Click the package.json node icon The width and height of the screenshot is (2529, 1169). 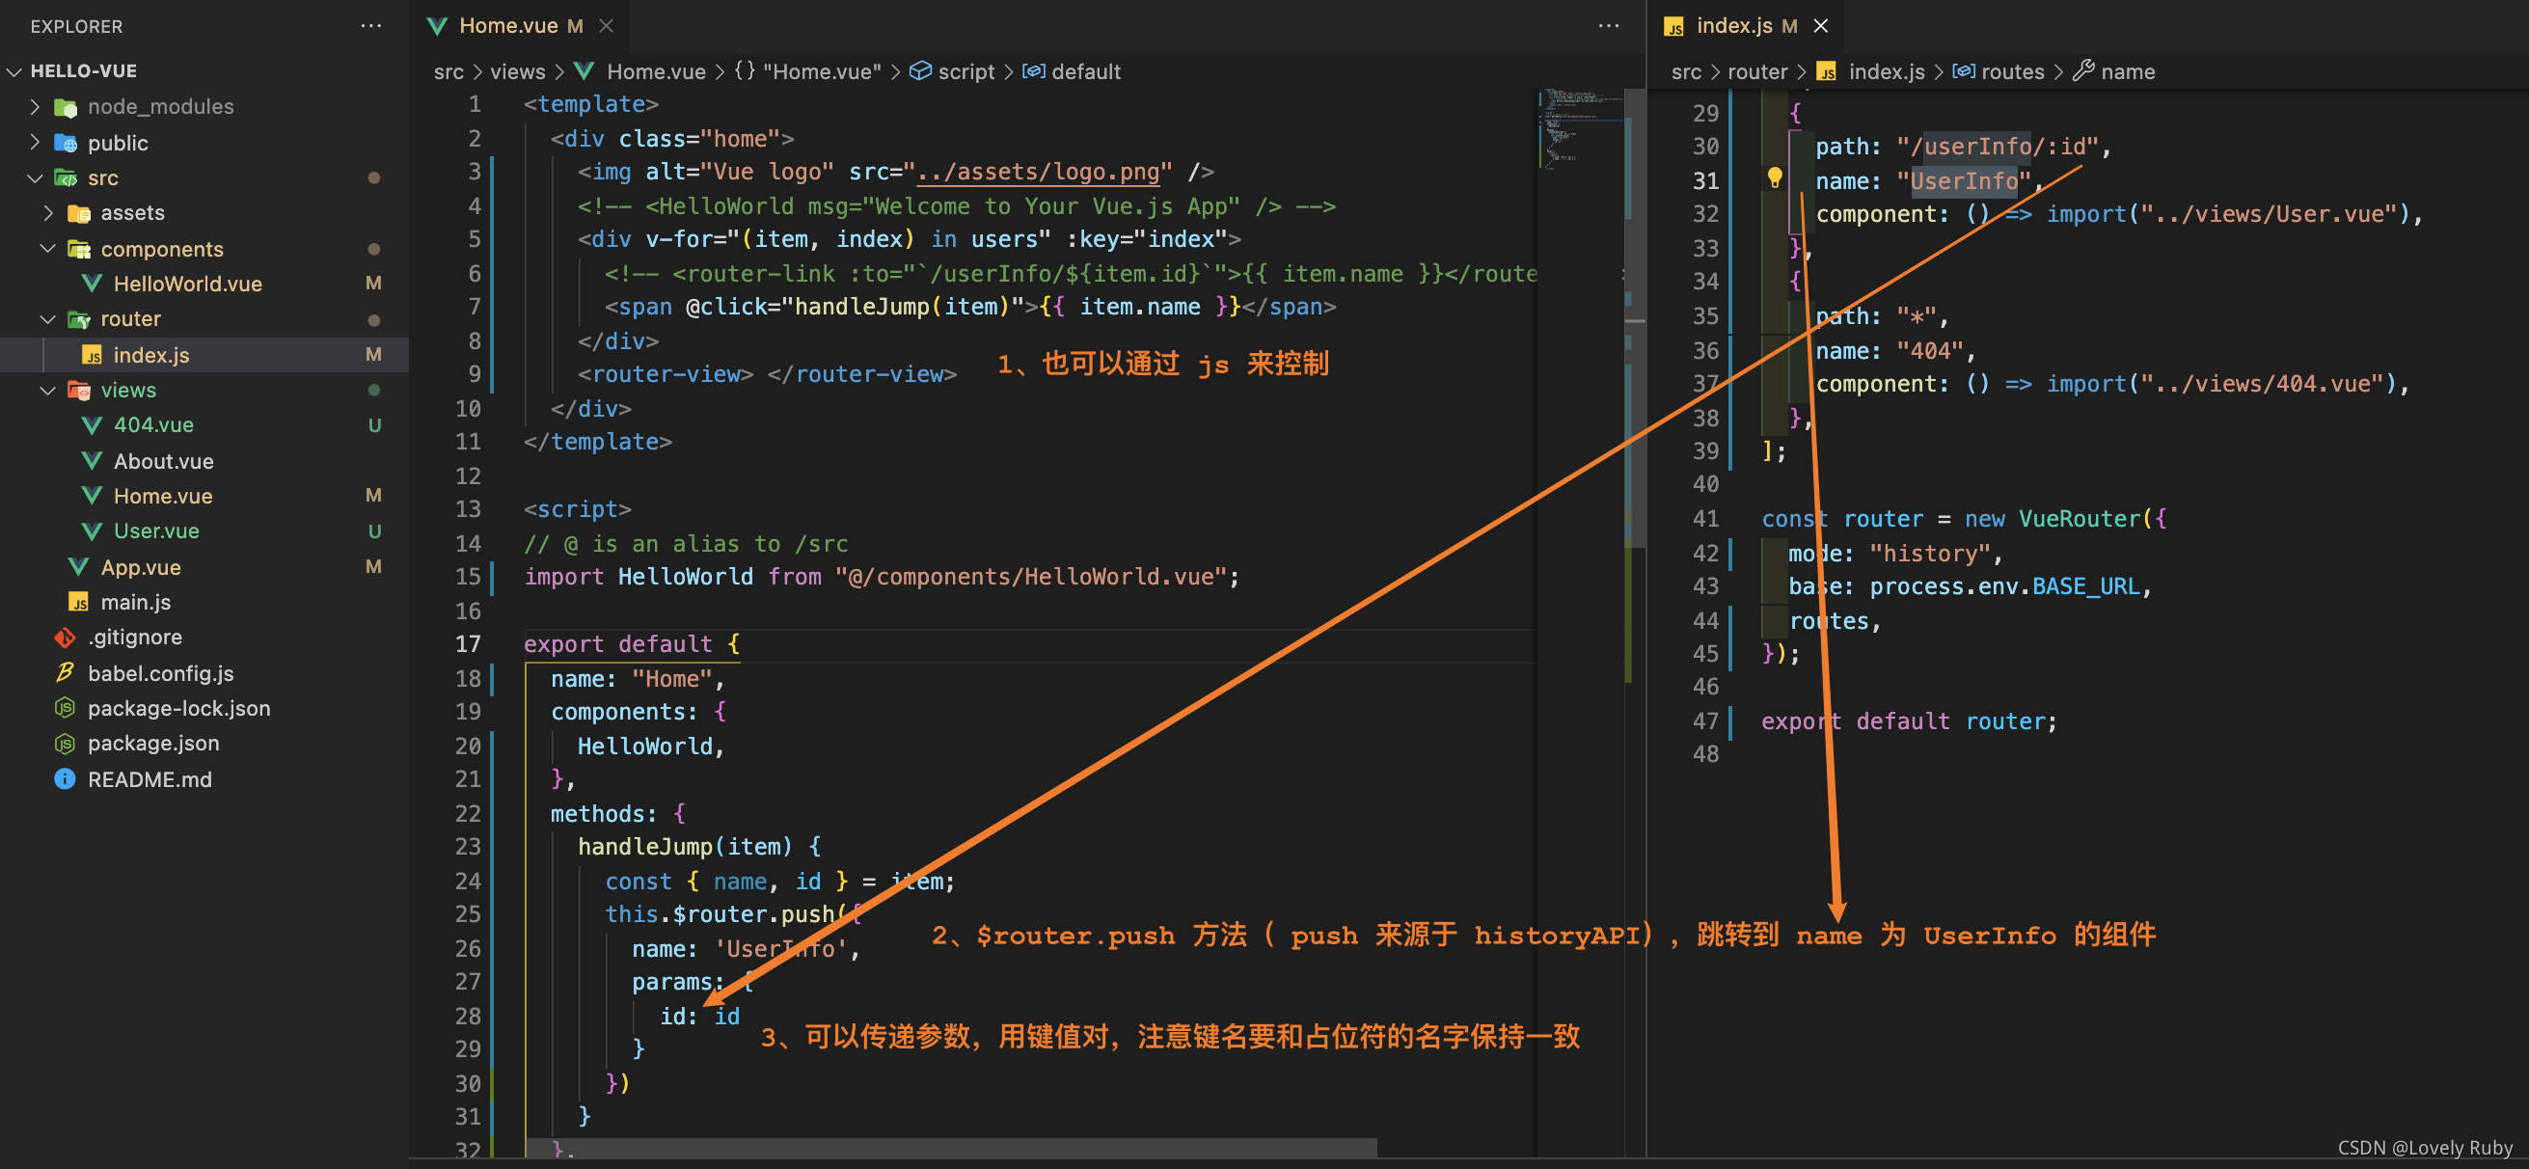pos(65,743)
